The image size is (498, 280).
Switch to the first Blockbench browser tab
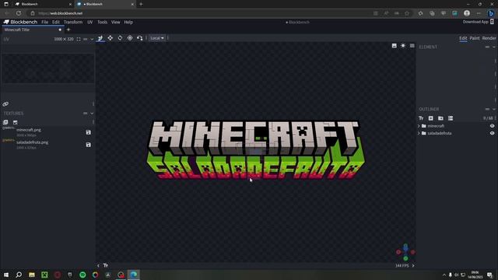[43, 4]
